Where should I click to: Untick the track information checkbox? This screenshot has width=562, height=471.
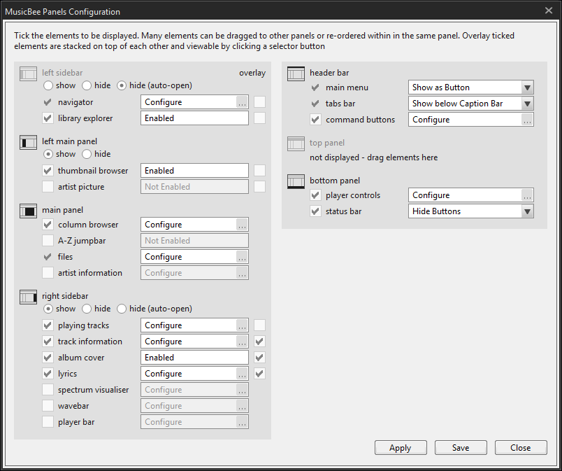(48, 342)
